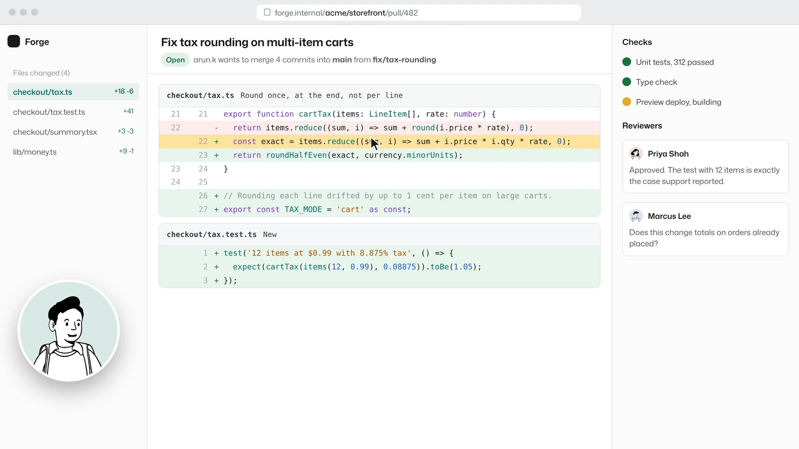Click the test('12 items…') line
The image size is (799, 449).
(380, 253)
